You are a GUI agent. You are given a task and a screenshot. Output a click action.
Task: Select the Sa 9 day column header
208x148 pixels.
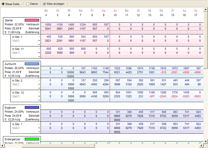(104, 13)
